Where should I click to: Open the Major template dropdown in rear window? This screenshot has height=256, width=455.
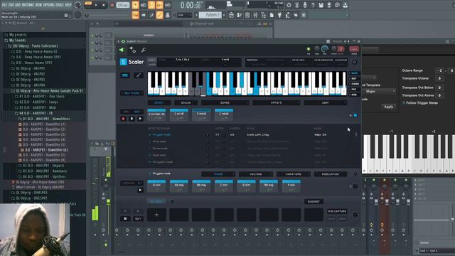click(380, 92)
